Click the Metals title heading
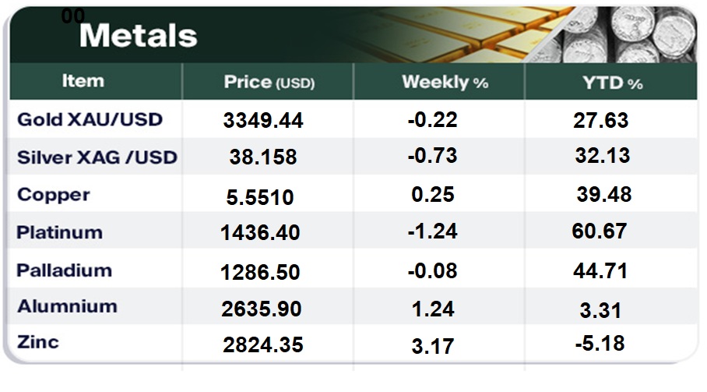 point(138,35)
